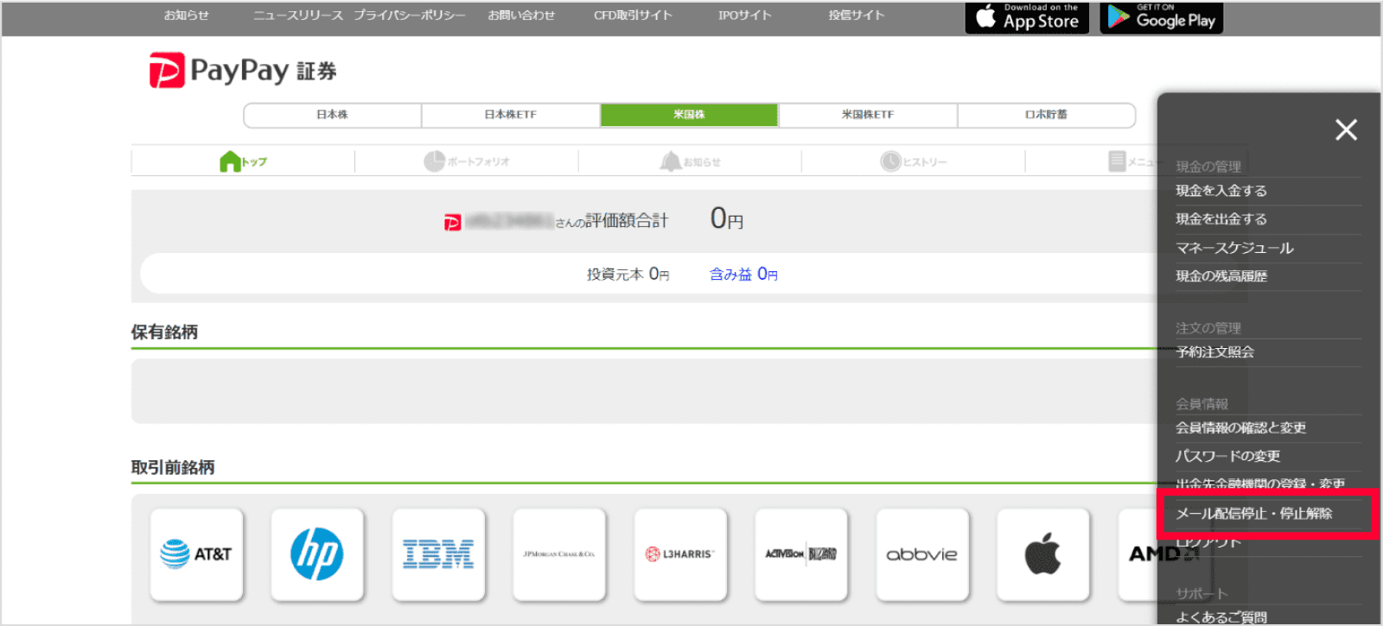The image size is (1383, 626).
Task: Switch to the 日本株ETF tab
Action: pyautogui.click(x=511, y=115)
